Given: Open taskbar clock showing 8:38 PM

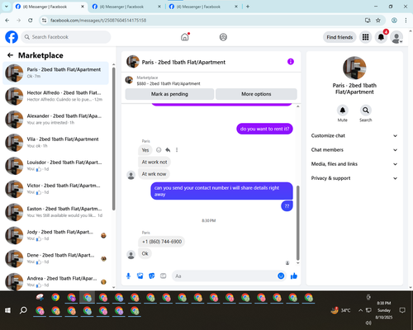Looking at the screenshot, I should pos(384,310).
